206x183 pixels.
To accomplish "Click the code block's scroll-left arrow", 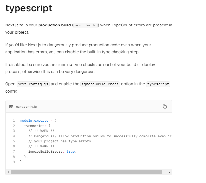I will (x=8, y=172).
